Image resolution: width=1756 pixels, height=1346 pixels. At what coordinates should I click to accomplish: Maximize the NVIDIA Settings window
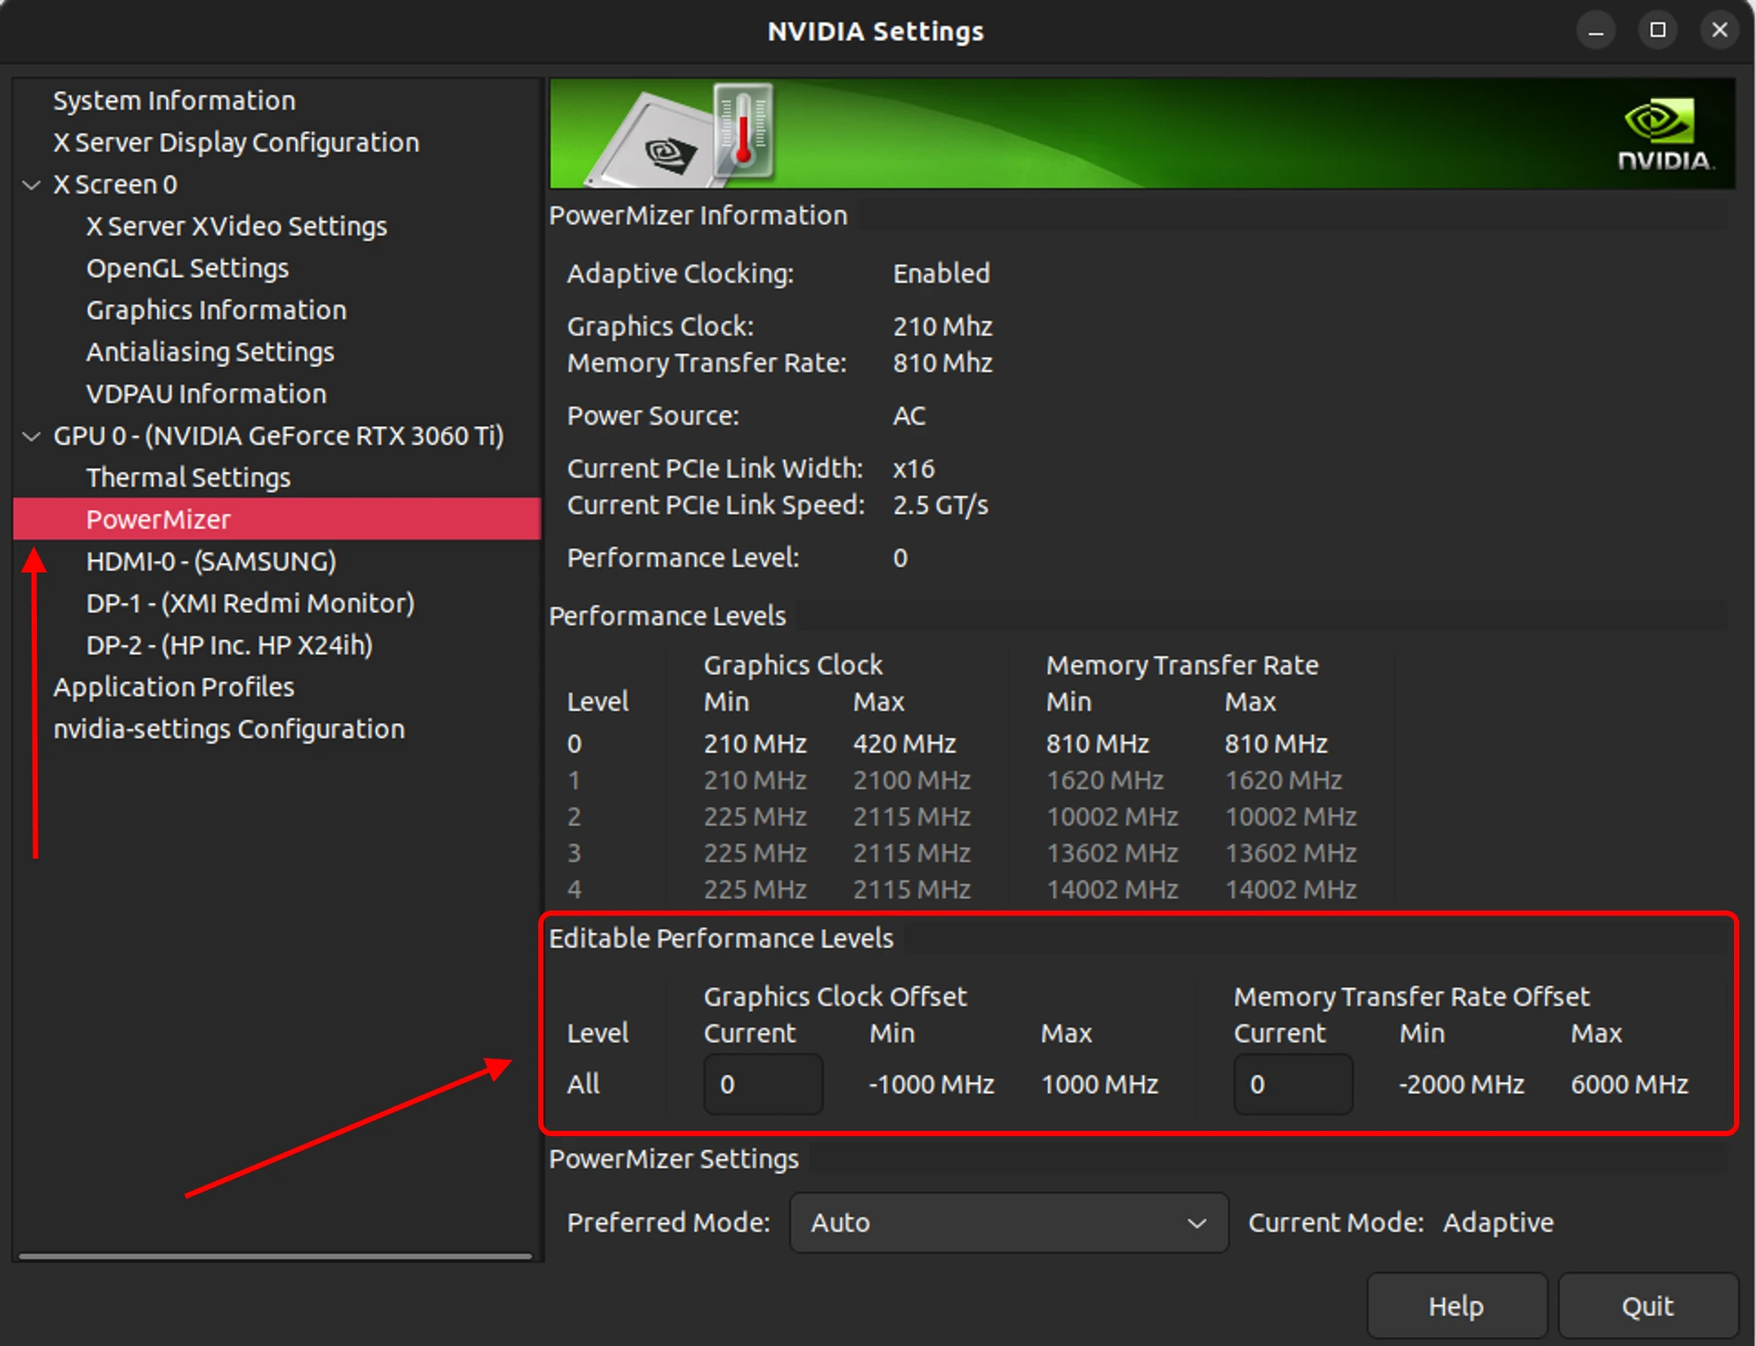click(x=1658, y=31)
